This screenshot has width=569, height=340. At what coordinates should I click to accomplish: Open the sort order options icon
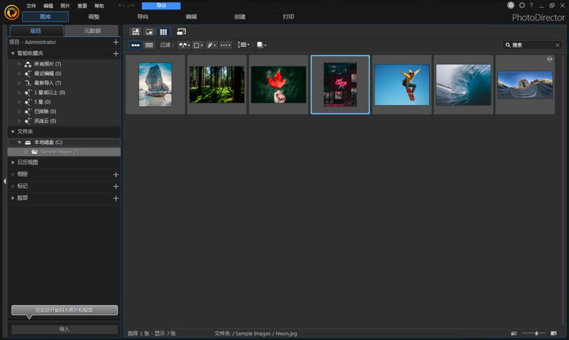(244, 45)
